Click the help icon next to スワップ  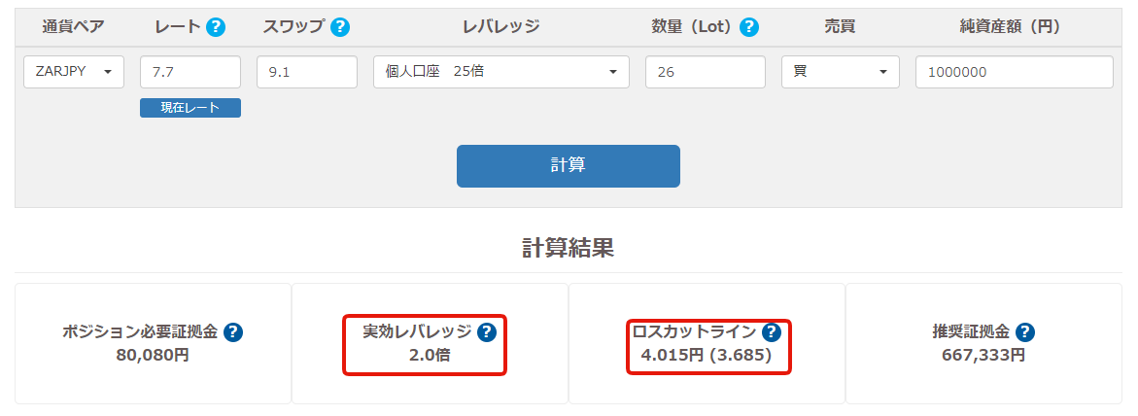coord(339,27)
